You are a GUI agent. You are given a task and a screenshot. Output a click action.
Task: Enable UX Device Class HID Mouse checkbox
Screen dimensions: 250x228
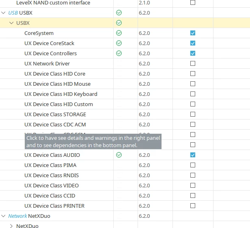(193, 84)
